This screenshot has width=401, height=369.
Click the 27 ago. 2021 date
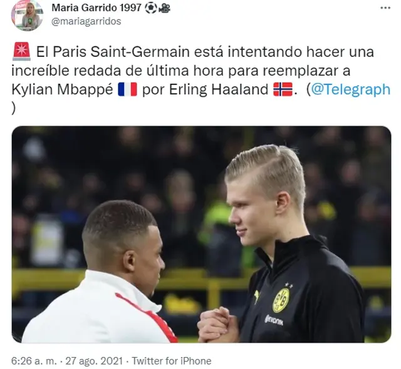[94, 361]
